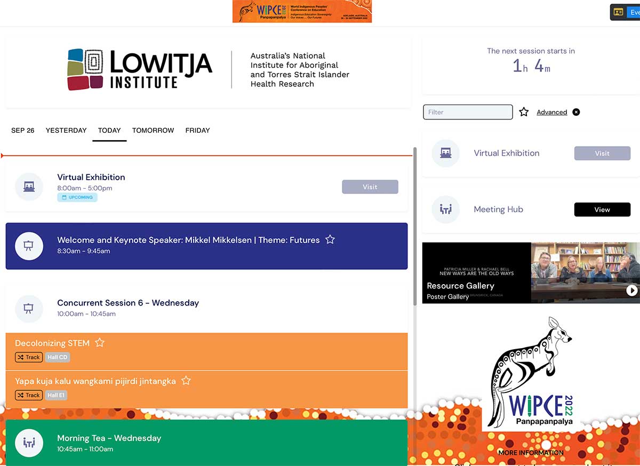
Task: Click the Track tag under Decolonizing STEM
Action: point(29,357)
